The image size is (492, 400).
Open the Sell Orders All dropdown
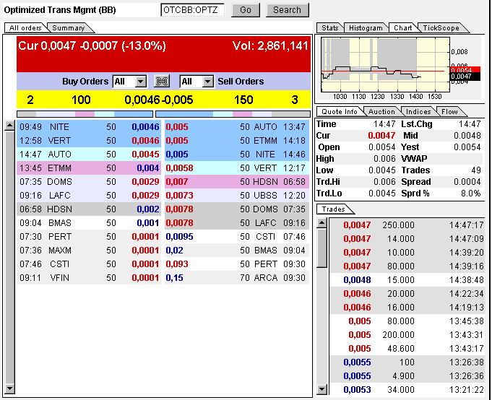point(197,82)
